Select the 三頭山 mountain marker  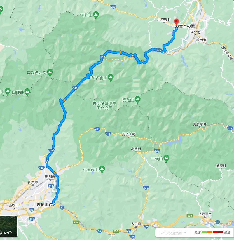tap(166, 159)
